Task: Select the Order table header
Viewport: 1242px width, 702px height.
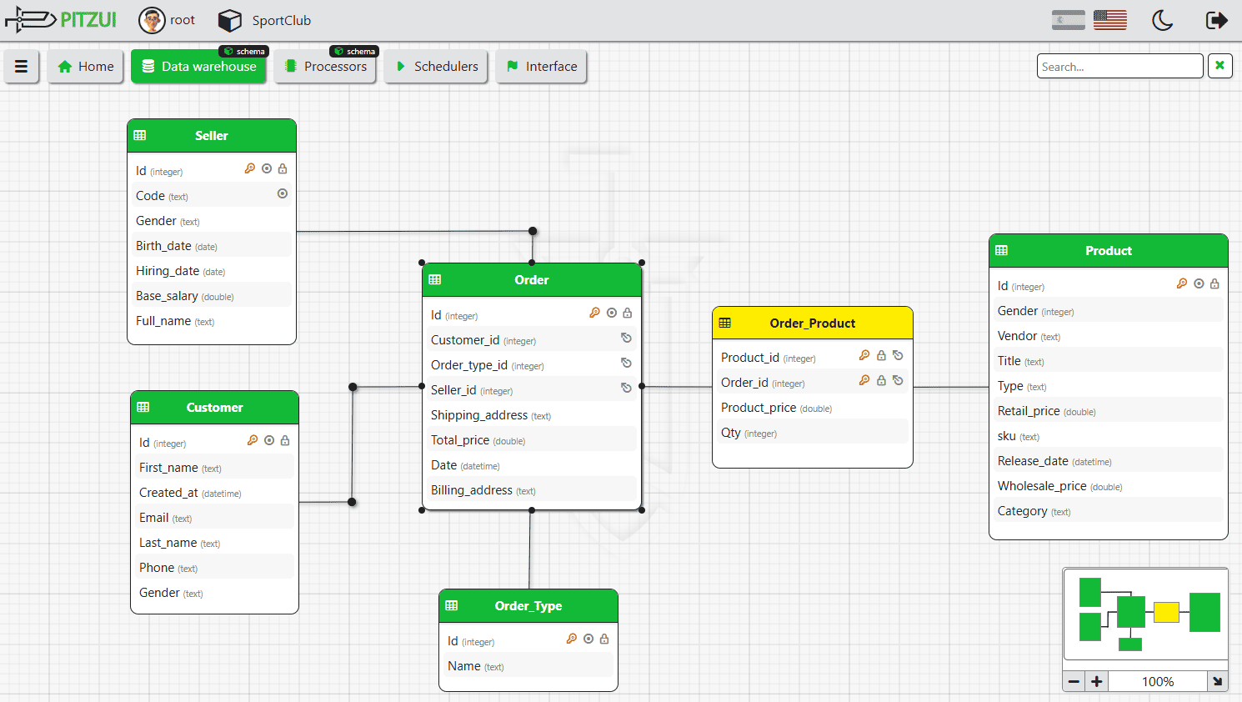Action: (532, 280)
